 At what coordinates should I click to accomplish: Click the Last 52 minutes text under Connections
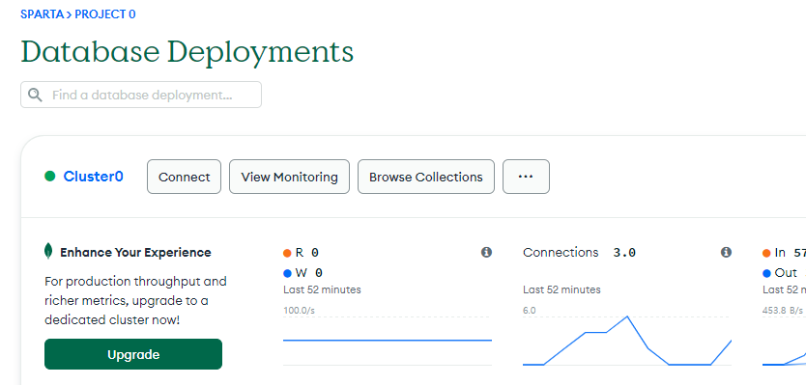coord(561,289)
